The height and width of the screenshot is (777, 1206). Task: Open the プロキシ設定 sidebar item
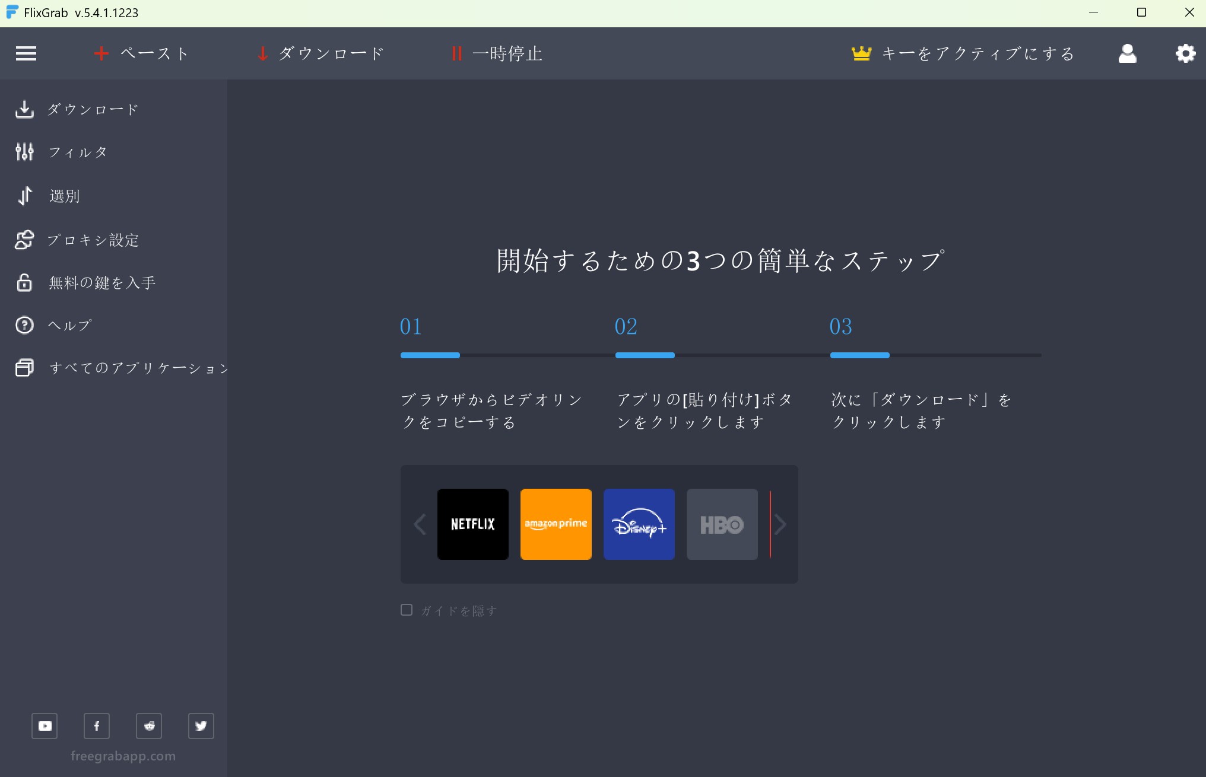(x=93, y=240)
